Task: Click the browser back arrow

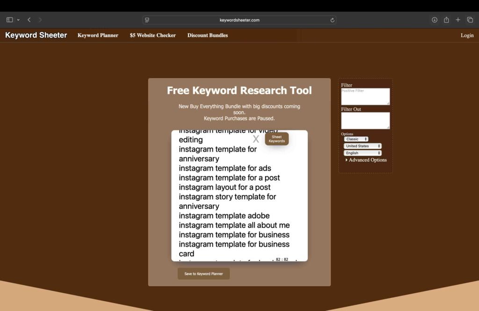Action: point(29,20)
